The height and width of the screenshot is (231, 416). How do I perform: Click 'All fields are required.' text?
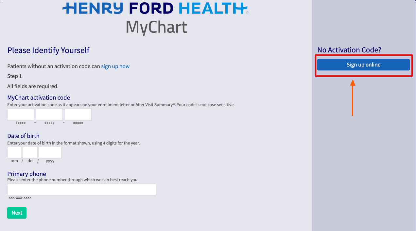coord(33,86)
